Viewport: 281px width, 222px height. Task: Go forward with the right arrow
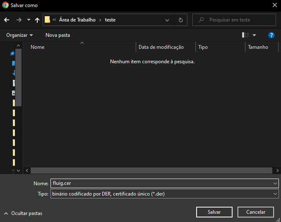coord(19,20)
